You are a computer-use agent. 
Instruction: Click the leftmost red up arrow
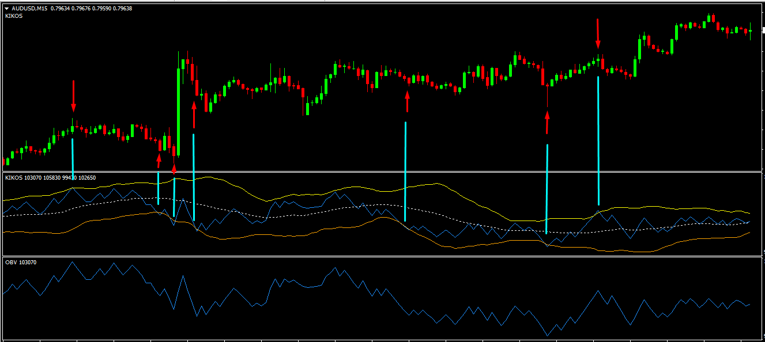point(159,161)
